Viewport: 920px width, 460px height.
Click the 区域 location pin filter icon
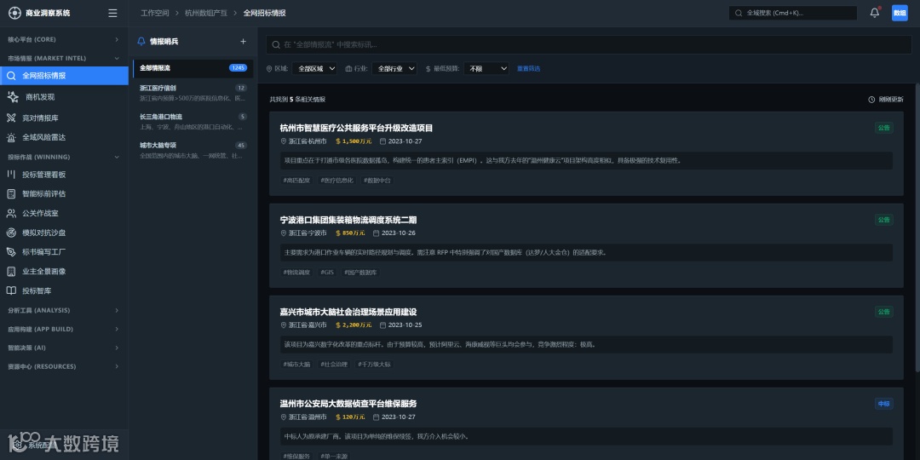tap(269, 69)
